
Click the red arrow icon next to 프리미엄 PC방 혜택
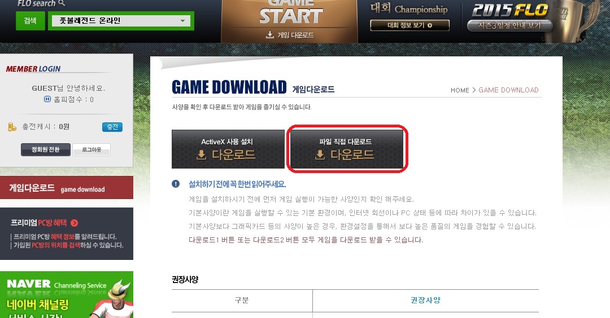(x=75, y=223)
